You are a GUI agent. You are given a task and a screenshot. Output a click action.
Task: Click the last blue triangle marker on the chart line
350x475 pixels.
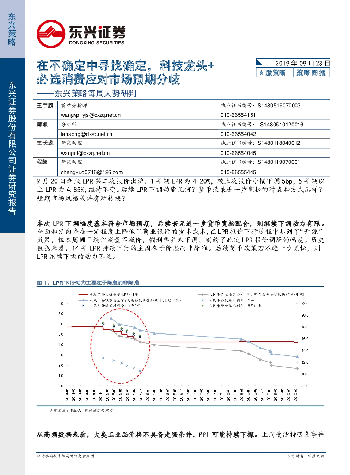point(297,357)
